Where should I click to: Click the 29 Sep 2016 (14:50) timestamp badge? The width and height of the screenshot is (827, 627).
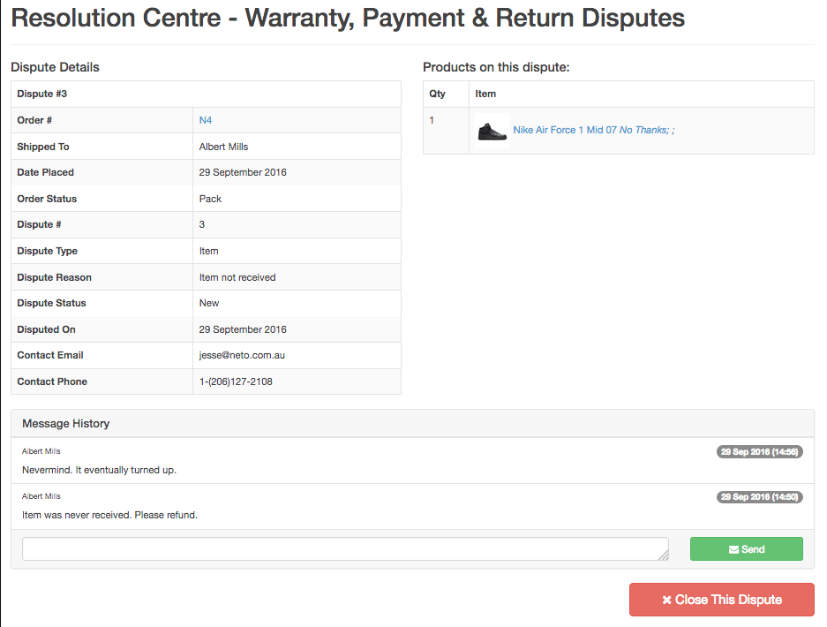(760, 497)
